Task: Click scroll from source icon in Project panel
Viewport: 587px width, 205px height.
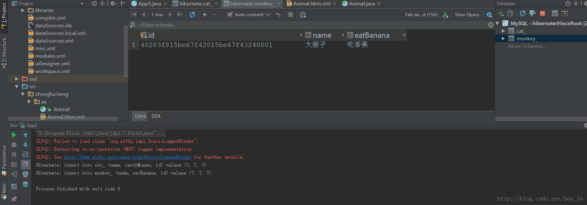Action: point(94,4)
